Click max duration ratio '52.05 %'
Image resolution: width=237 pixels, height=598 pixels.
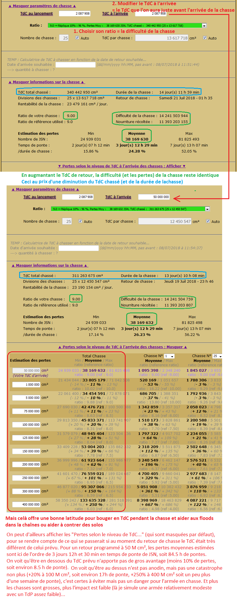189,151
